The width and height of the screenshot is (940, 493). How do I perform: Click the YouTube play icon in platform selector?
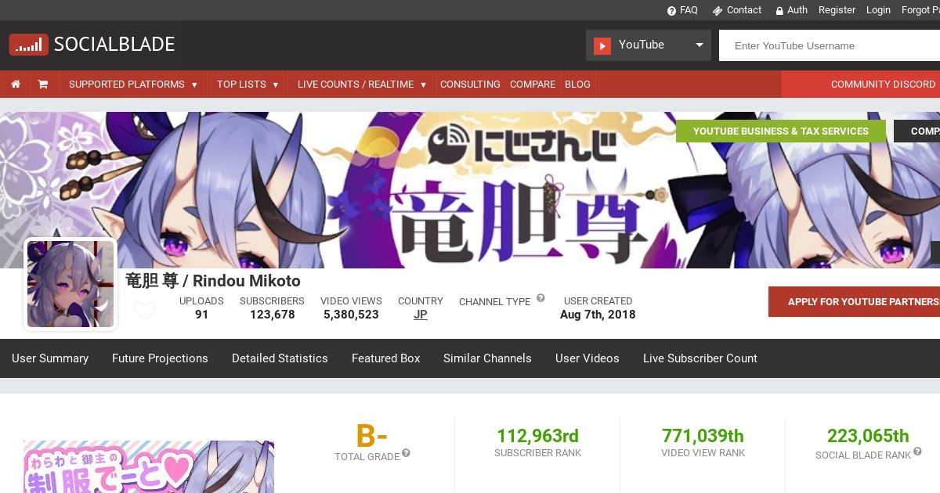(x=602, y=45)
